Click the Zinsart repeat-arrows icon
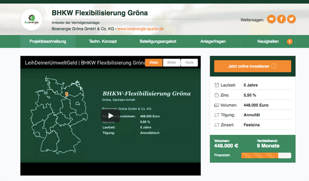This screenshot has width=309, height=181. point(217,125)
